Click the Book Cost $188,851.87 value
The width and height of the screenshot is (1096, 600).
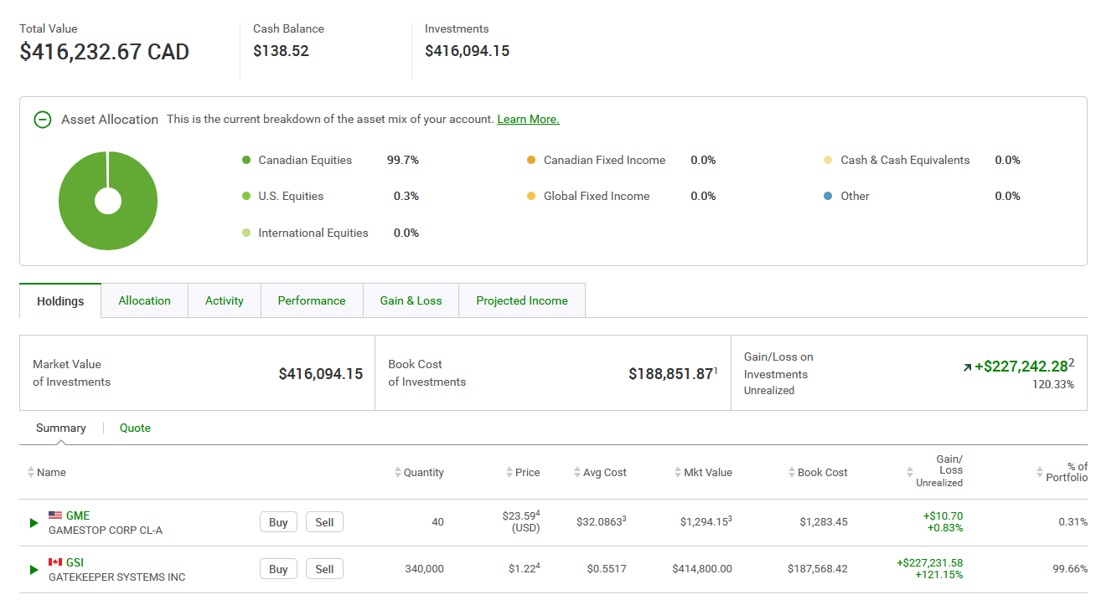tap(670, 374)
